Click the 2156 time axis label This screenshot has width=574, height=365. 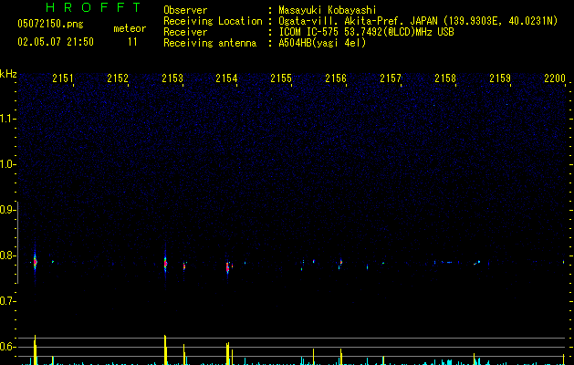coord(336,78)
